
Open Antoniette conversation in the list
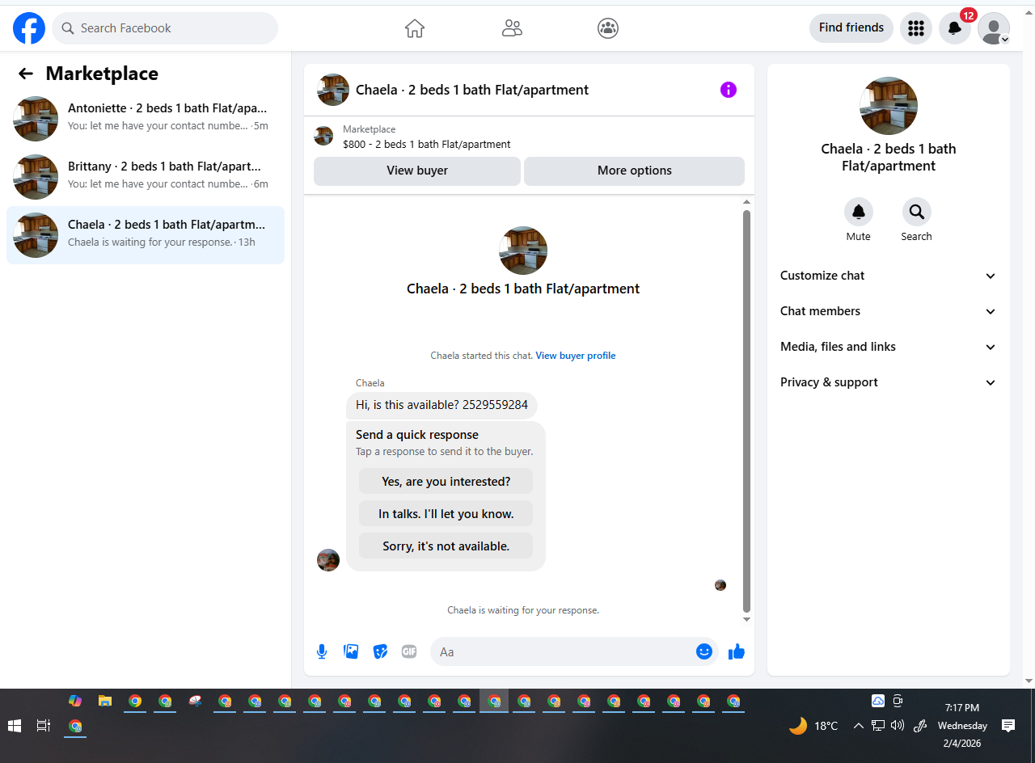point(146,119)
